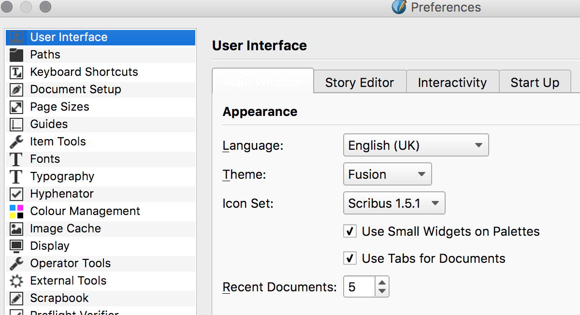
Task: Open the Language dropdown
Action: [x=416, y=145]
